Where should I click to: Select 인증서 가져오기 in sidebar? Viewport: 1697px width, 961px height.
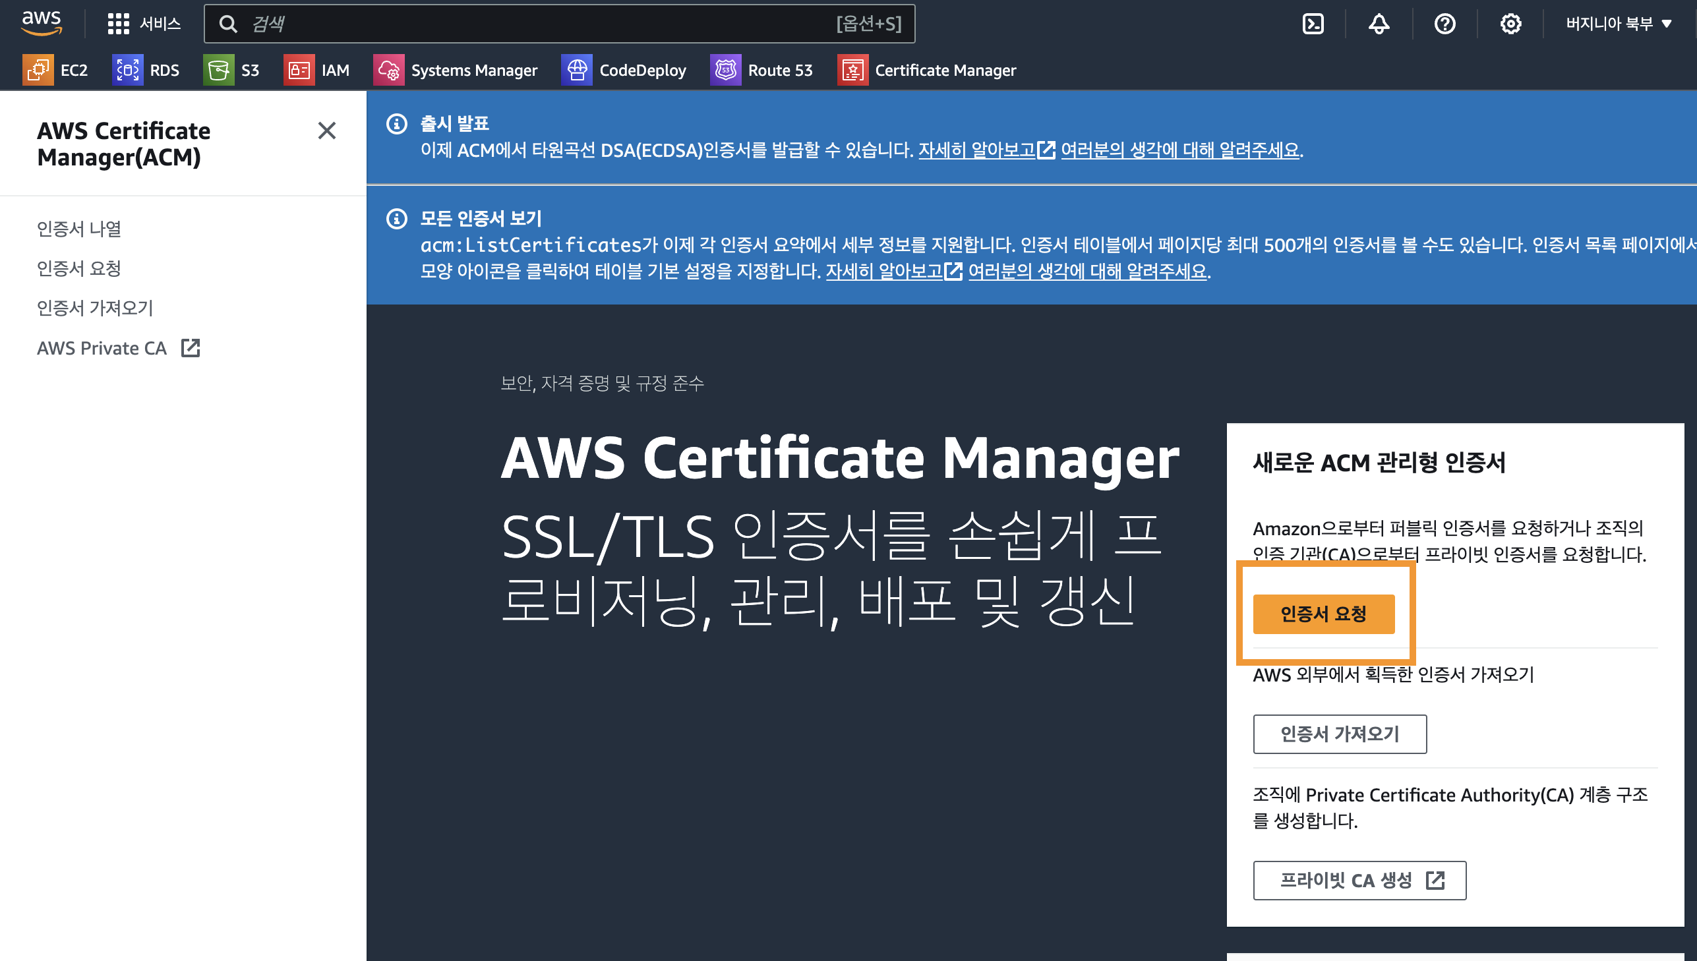95,308
